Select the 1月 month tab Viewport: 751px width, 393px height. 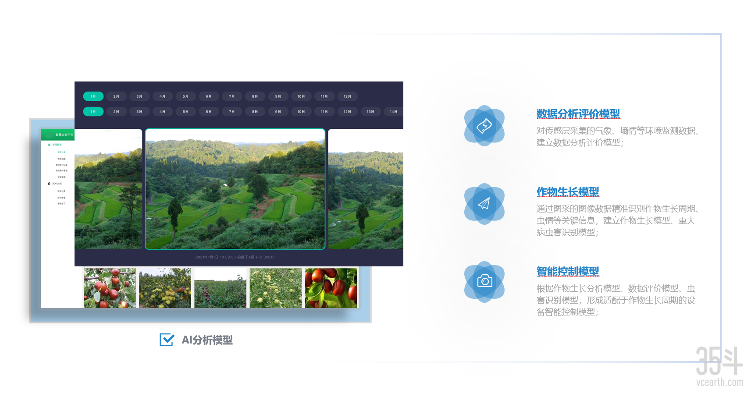[x=93, y=96]
